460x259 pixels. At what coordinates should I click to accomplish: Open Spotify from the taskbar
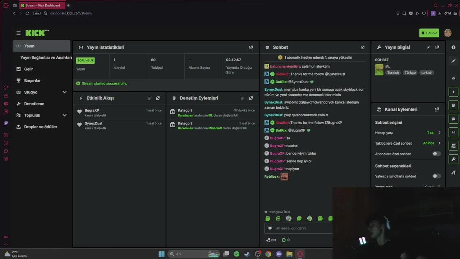(x=236, y=254)
